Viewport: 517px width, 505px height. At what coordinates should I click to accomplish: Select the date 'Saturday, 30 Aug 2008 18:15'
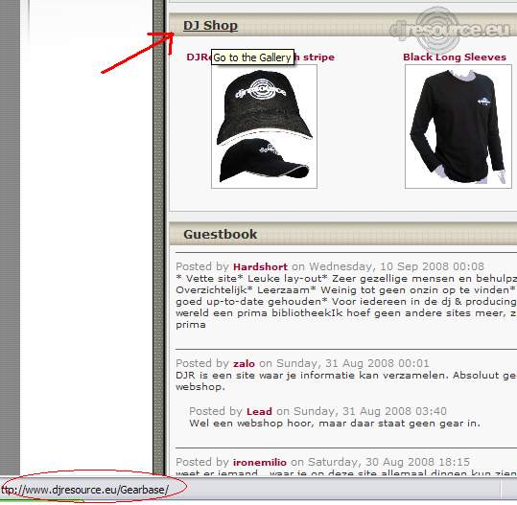click(388, 462)
